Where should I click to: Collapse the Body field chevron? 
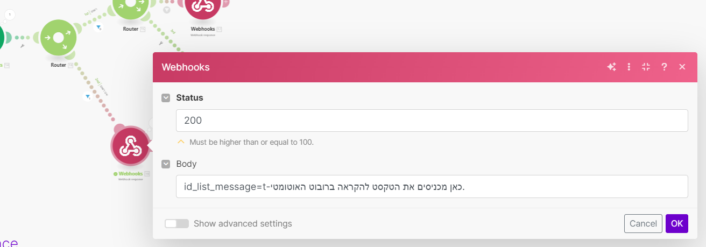click(166, 164)
